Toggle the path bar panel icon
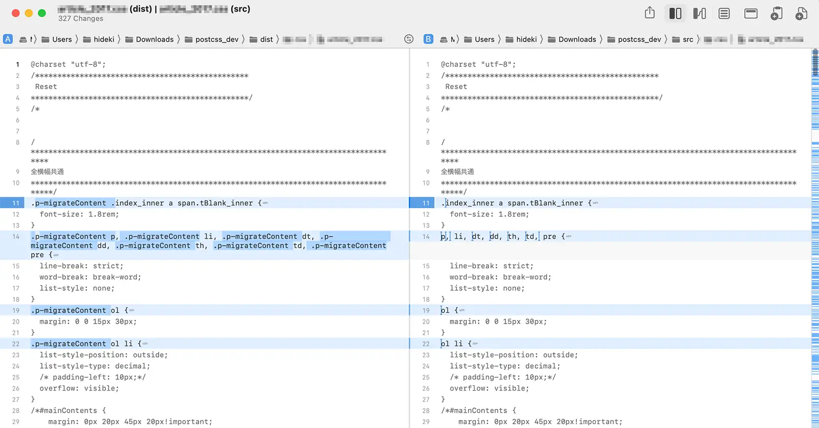 pos(750,13)
